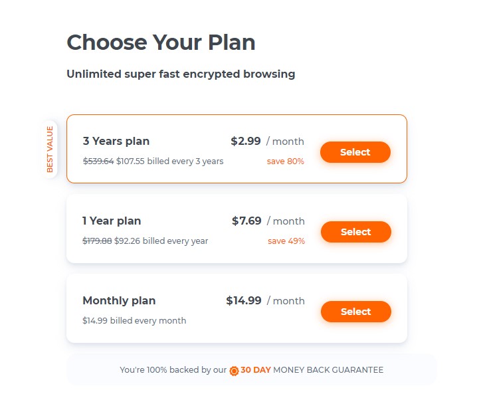Click the money back guarantee badge icon

coord(234,371)
